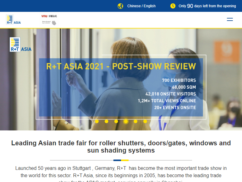Viewport: 242px width, 182px height.
Task: Click the 'Leading Asian trade fair' heading
Action: pos(121,147)
